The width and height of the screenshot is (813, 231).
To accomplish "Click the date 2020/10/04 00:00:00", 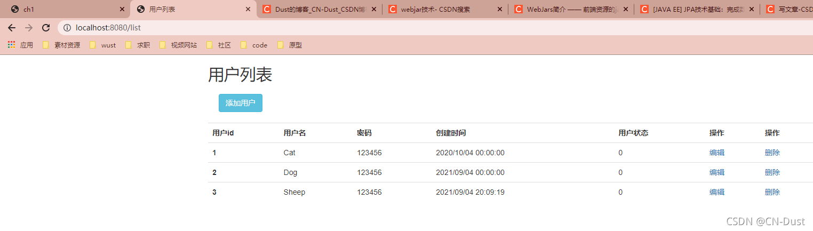I will [x=471, y=153].
